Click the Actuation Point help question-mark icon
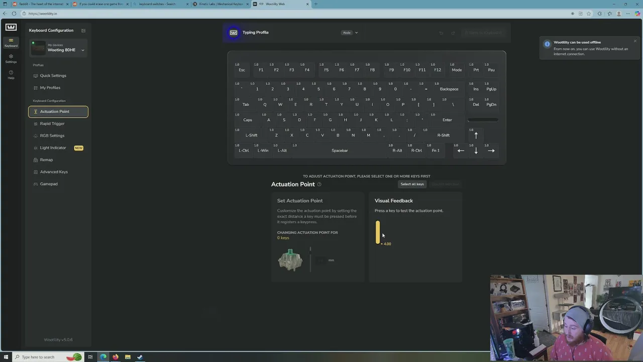This screenshot has width=643, height=362. coord(319,185)
